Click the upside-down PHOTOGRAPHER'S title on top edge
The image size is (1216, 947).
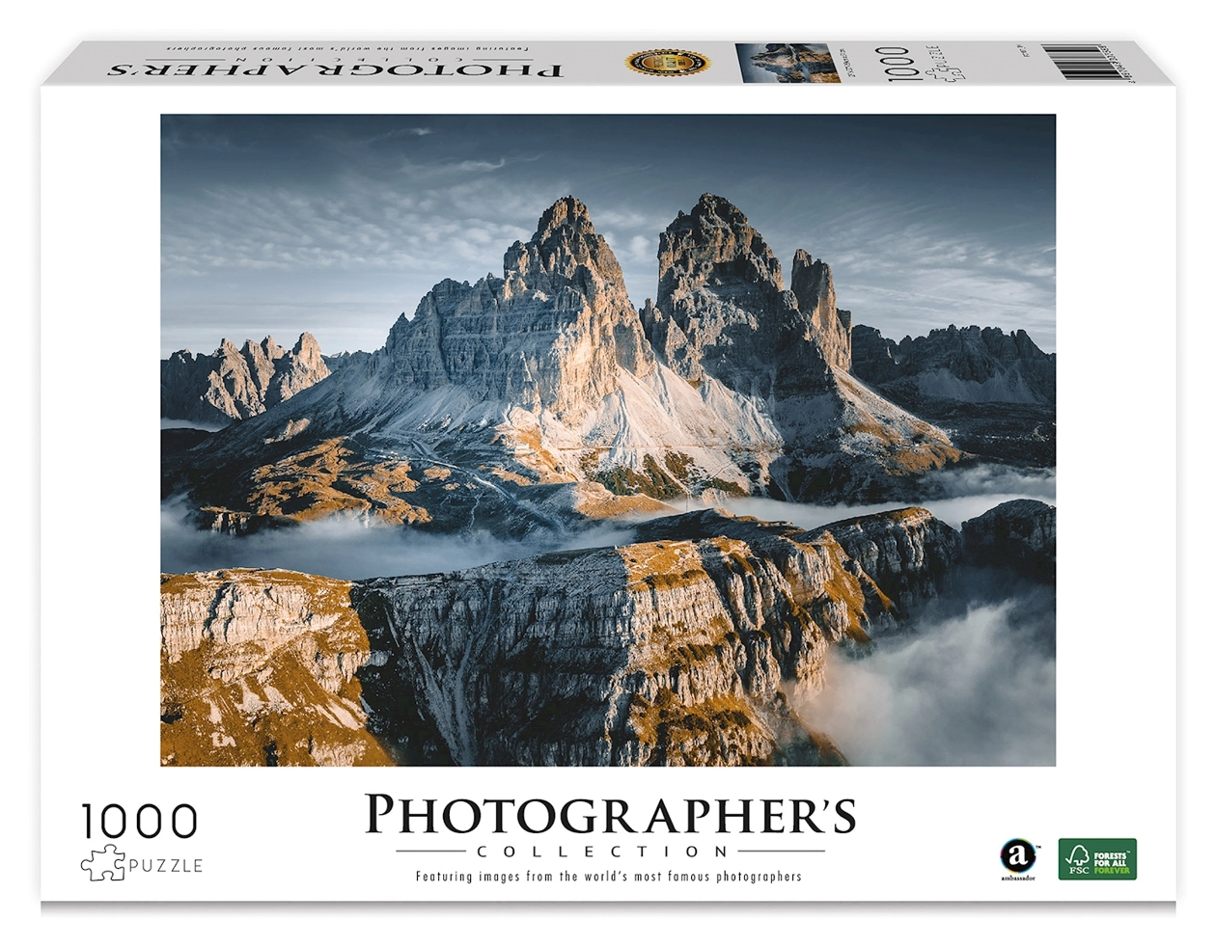click(334, 68)
